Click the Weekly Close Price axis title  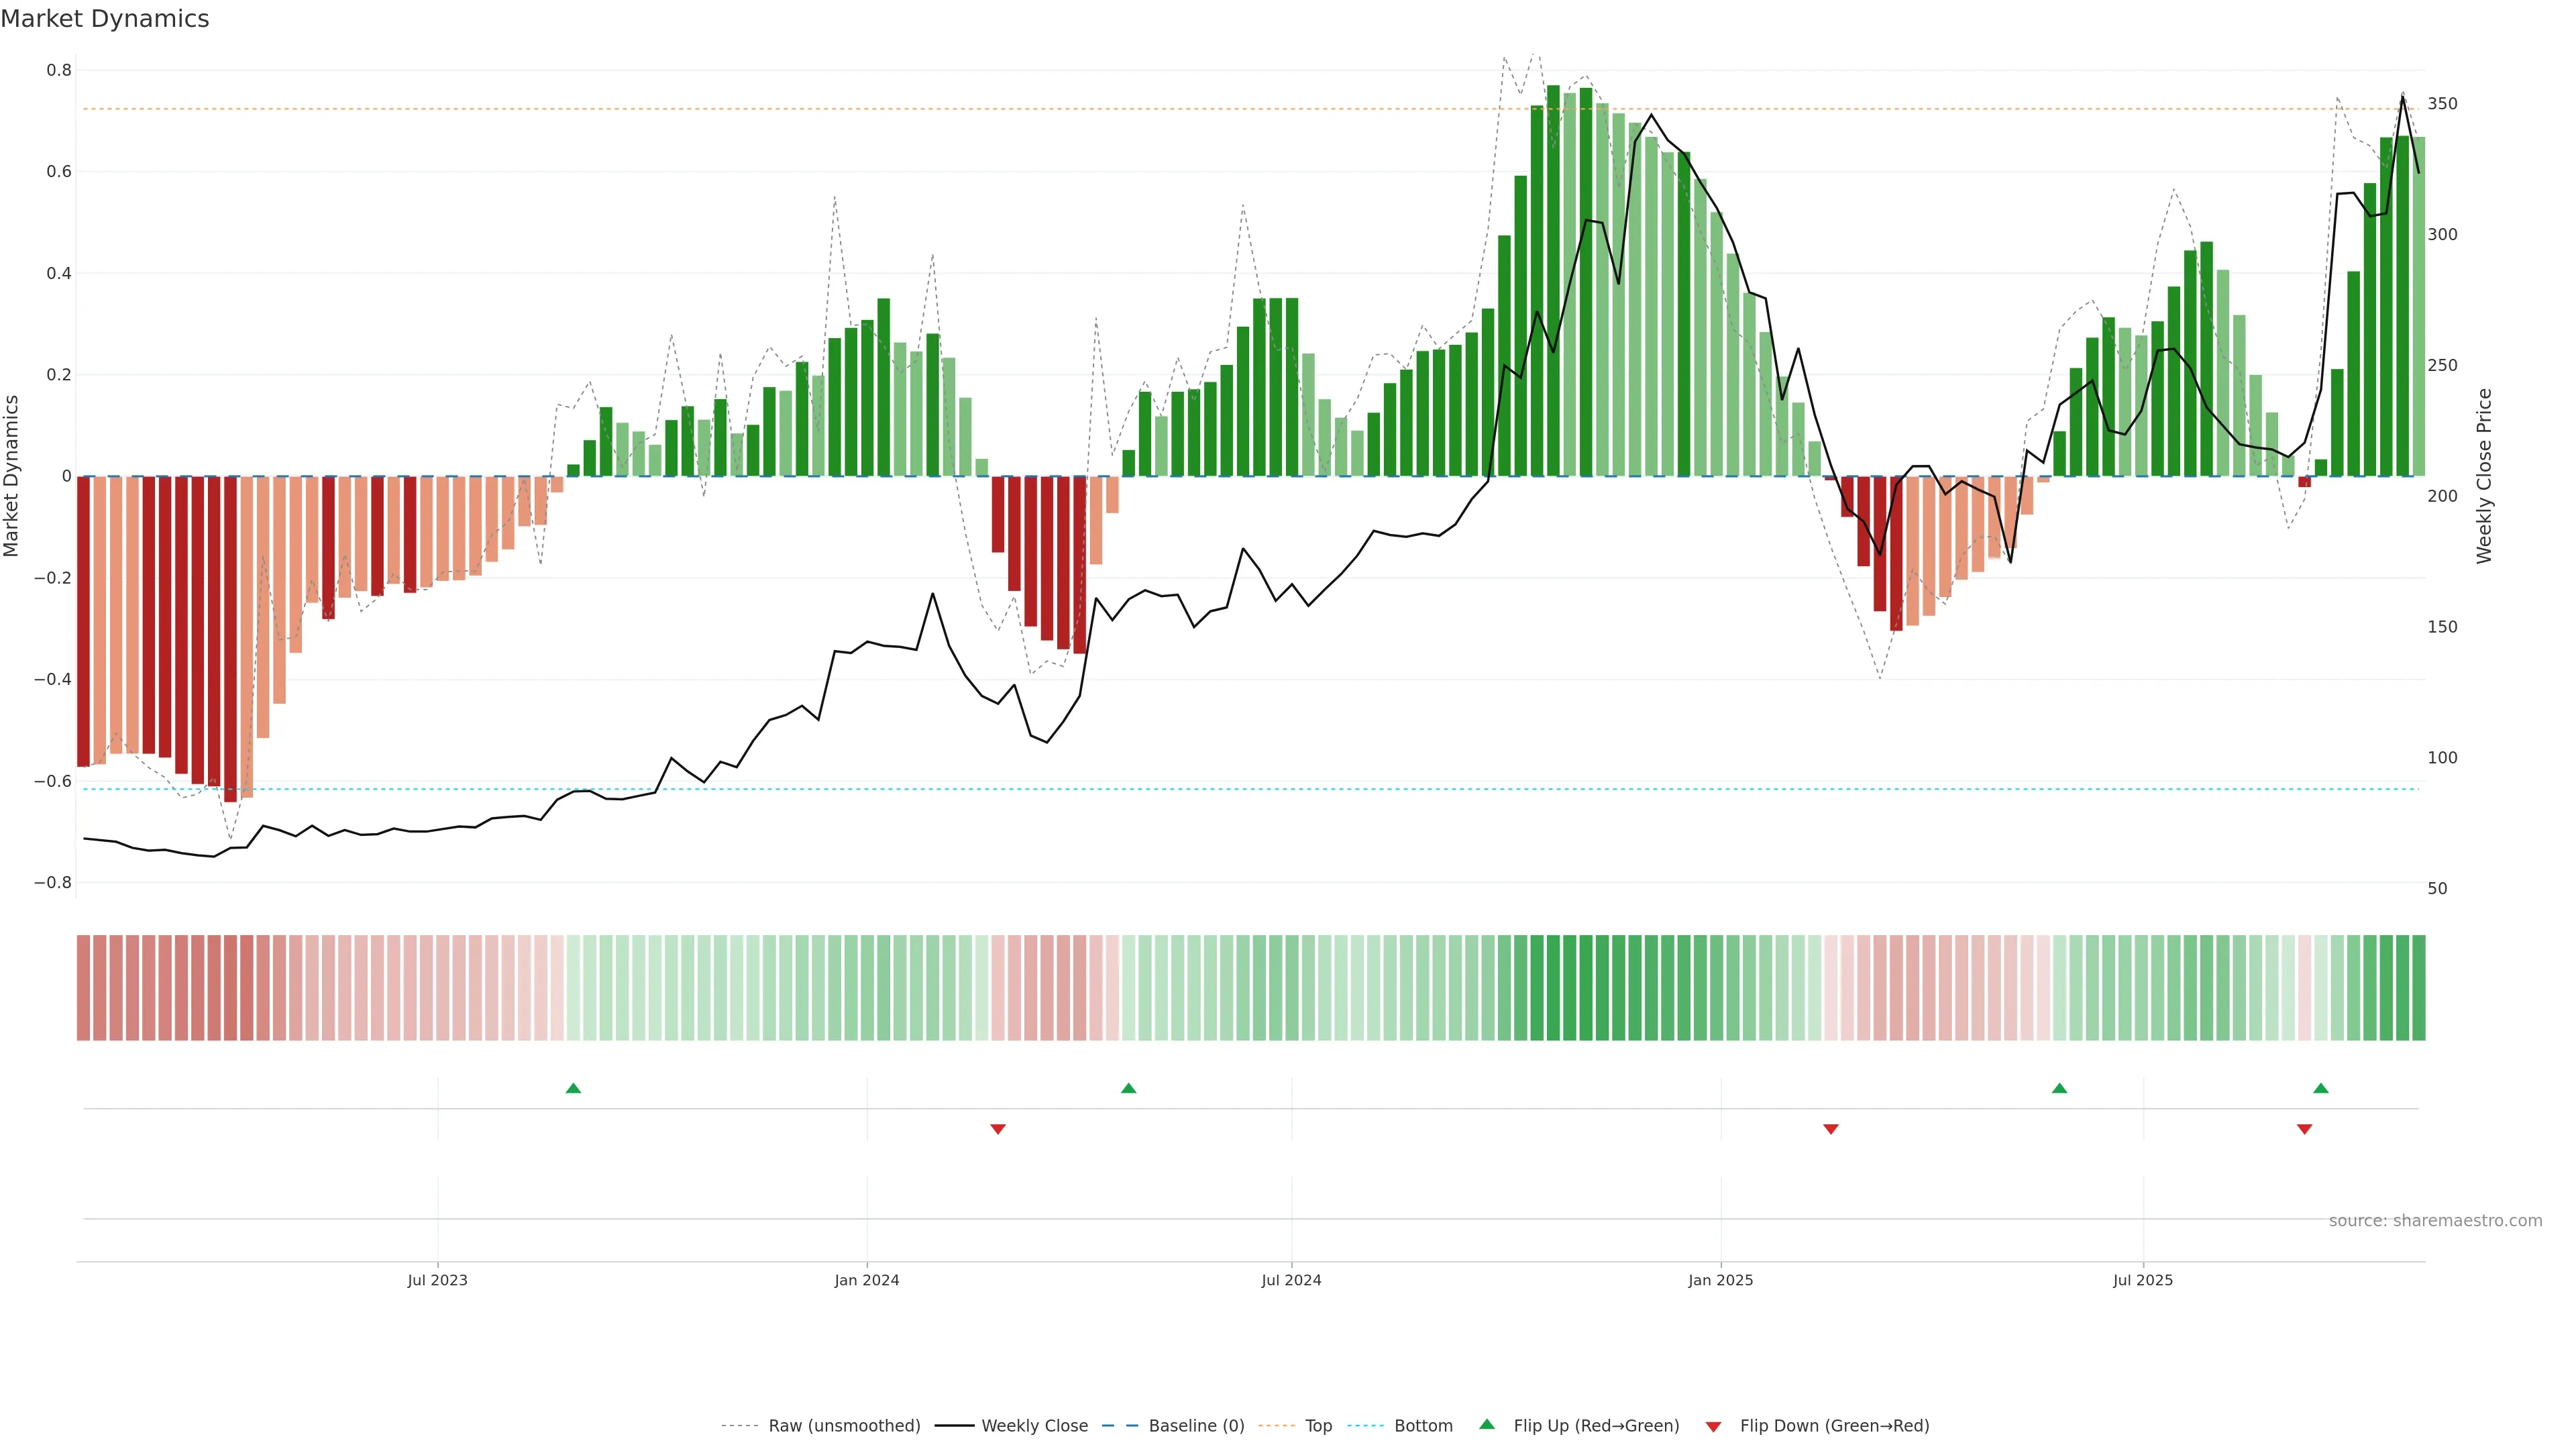[x=2484, y=476]
